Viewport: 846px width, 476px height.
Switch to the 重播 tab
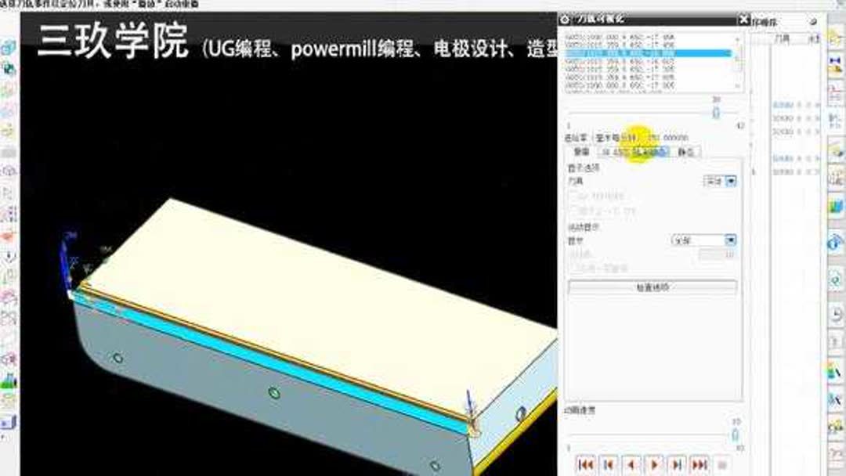[x=581, y=152]
